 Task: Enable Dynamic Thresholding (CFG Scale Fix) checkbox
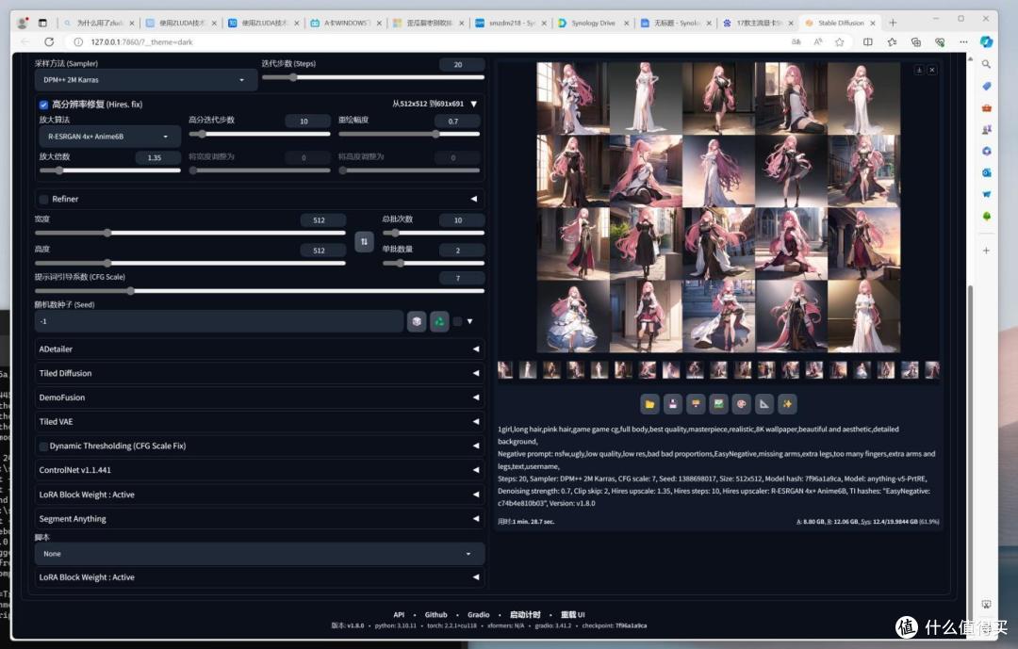[x=43, y=446]
